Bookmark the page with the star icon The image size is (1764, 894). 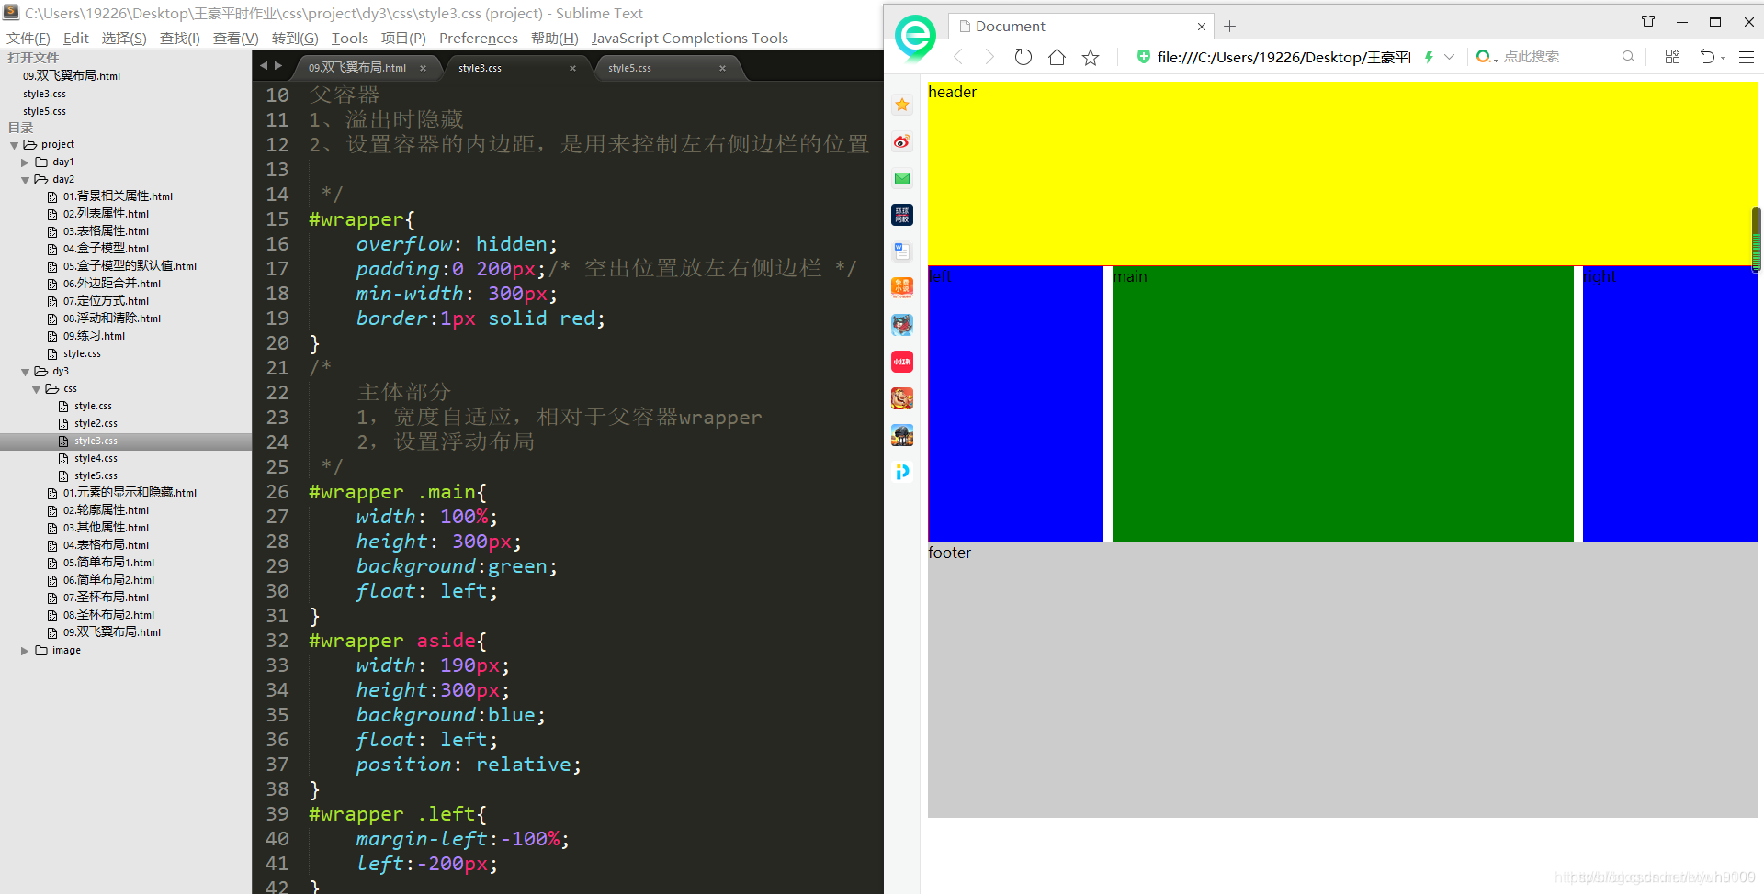click(1091, 57)
